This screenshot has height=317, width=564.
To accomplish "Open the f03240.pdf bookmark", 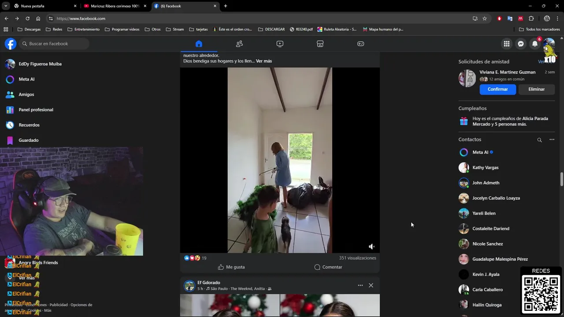I will pyautogui.click(x=301, y=29).
